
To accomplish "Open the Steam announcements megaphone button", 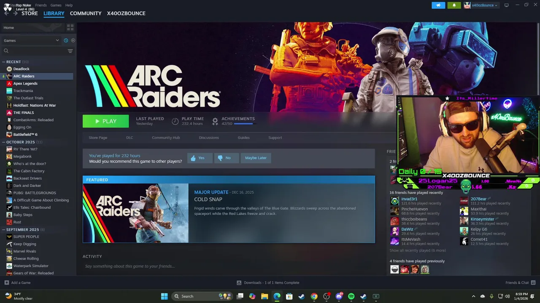I will (438, 5).
